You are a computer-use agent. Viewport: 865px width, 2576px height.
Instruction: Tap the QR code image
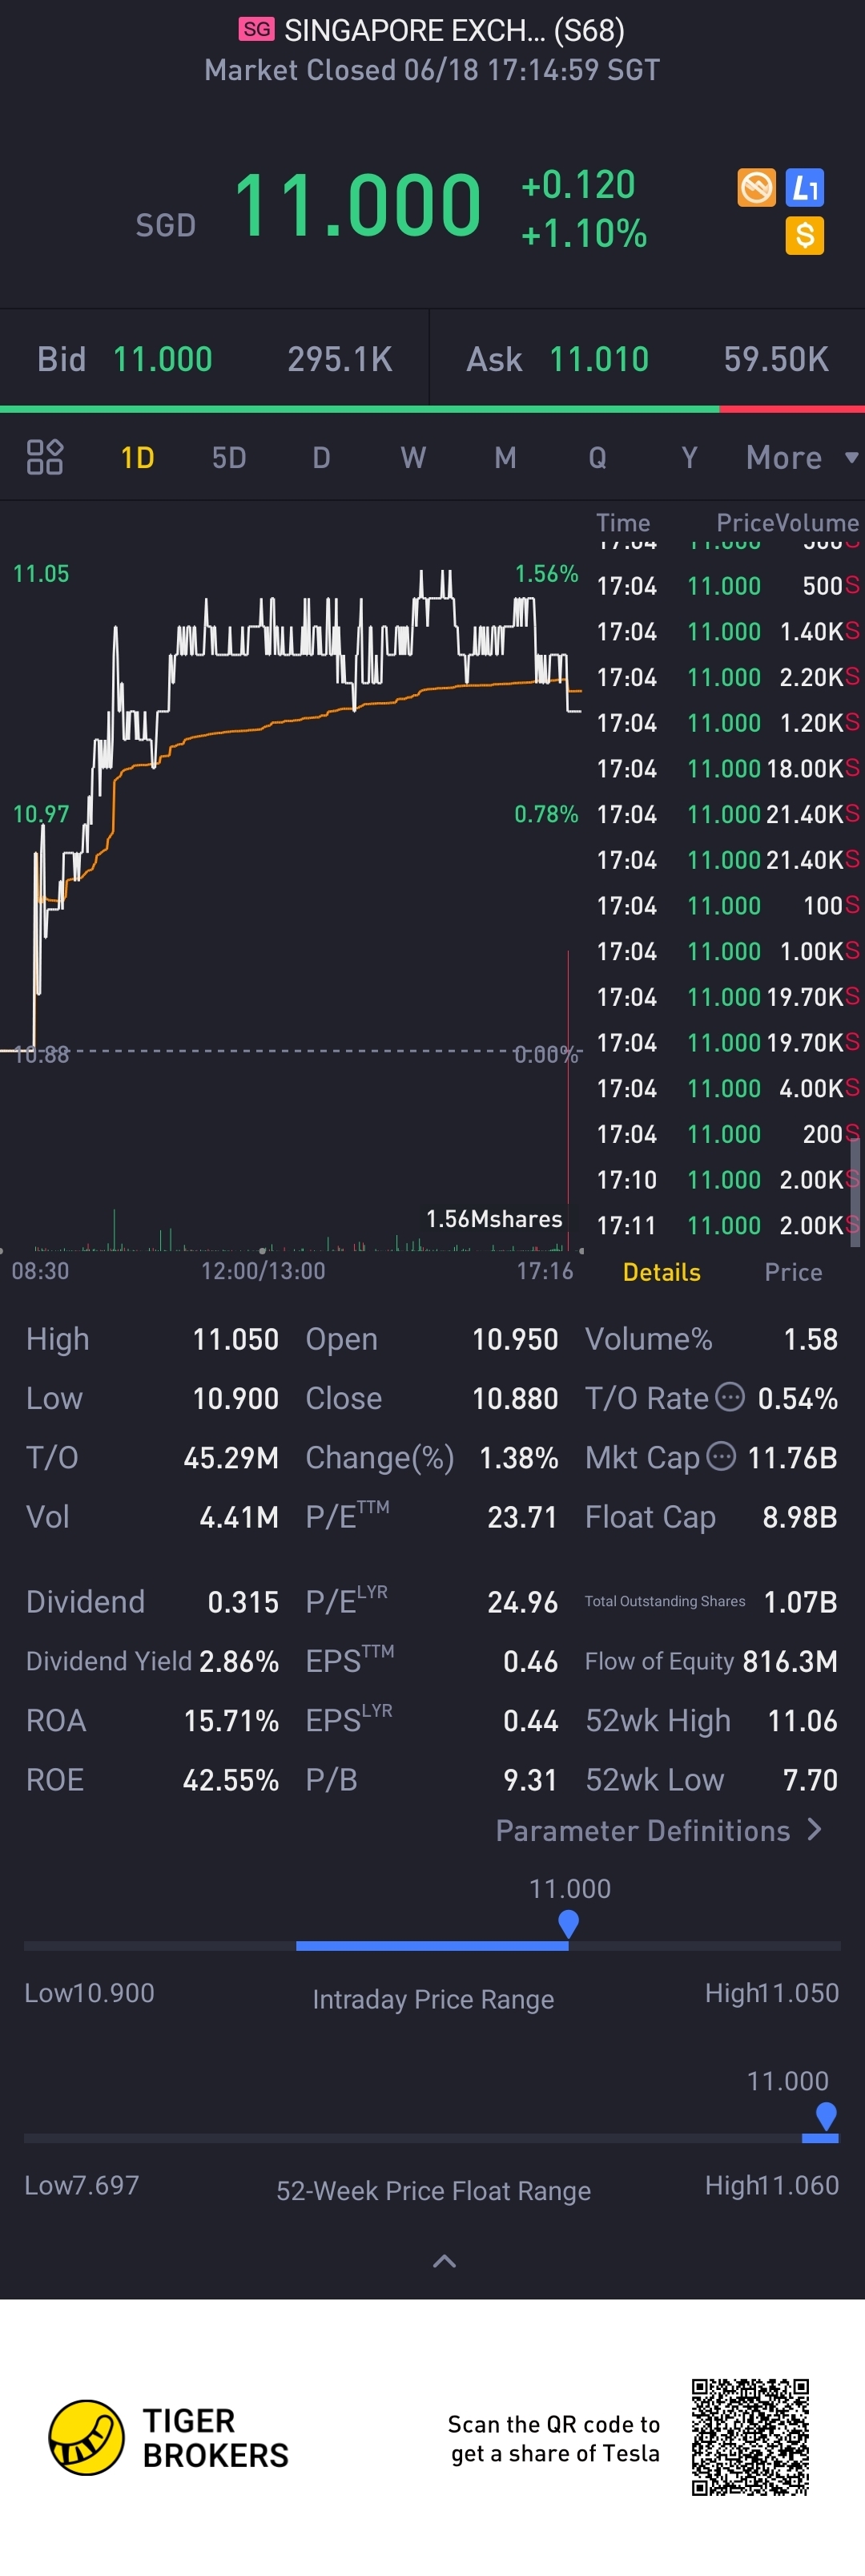[750, 2438]
